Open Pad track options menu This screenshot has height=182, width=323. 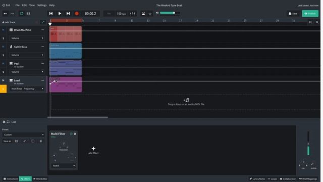pos(42,64)
